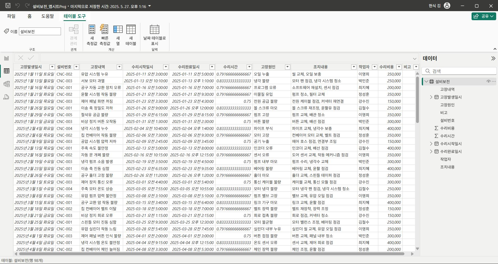Collapse the ribbon with caret arrow
Image resolution: width=498 pixels, height=264 pixels.
click(x=495, y=49)
